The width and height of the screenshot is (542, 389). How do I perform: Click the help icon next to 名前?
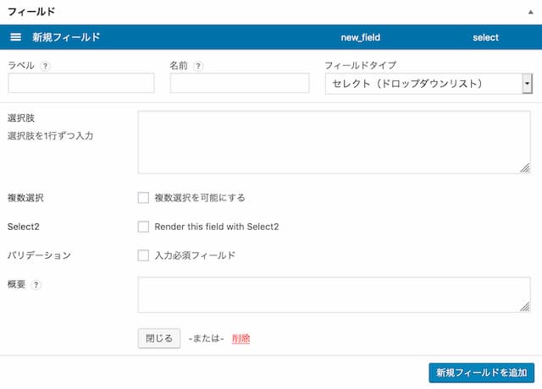(198, 66)
